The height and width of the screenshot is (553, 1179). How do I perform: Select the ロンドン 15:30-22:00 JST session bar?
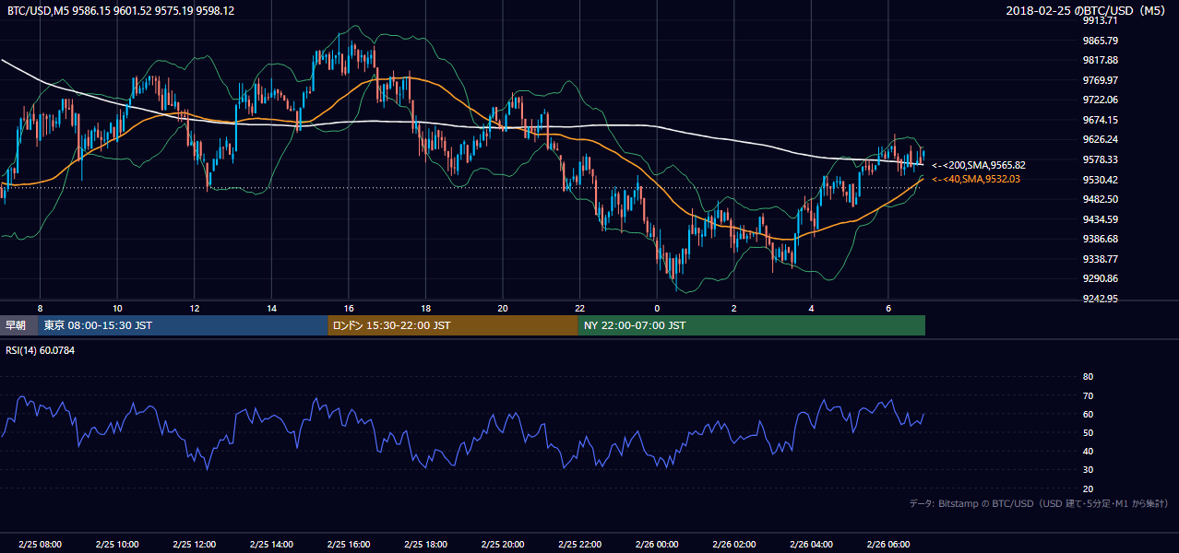(x=453, y=325)
